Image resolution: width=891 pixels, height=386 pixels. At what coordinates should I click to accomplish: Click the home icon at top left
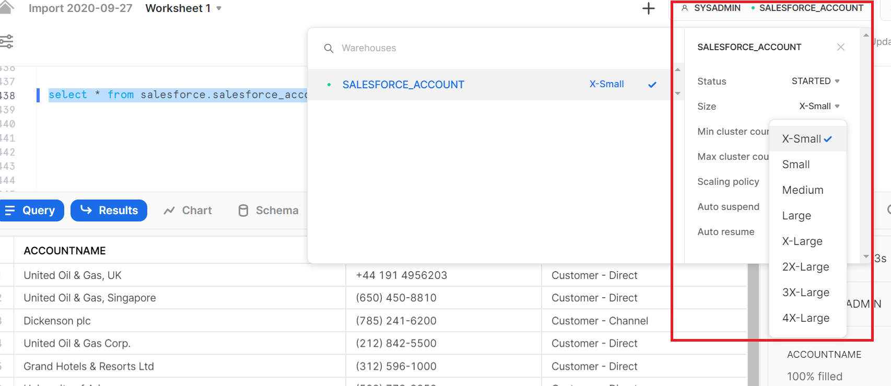[x=6, y=7]
